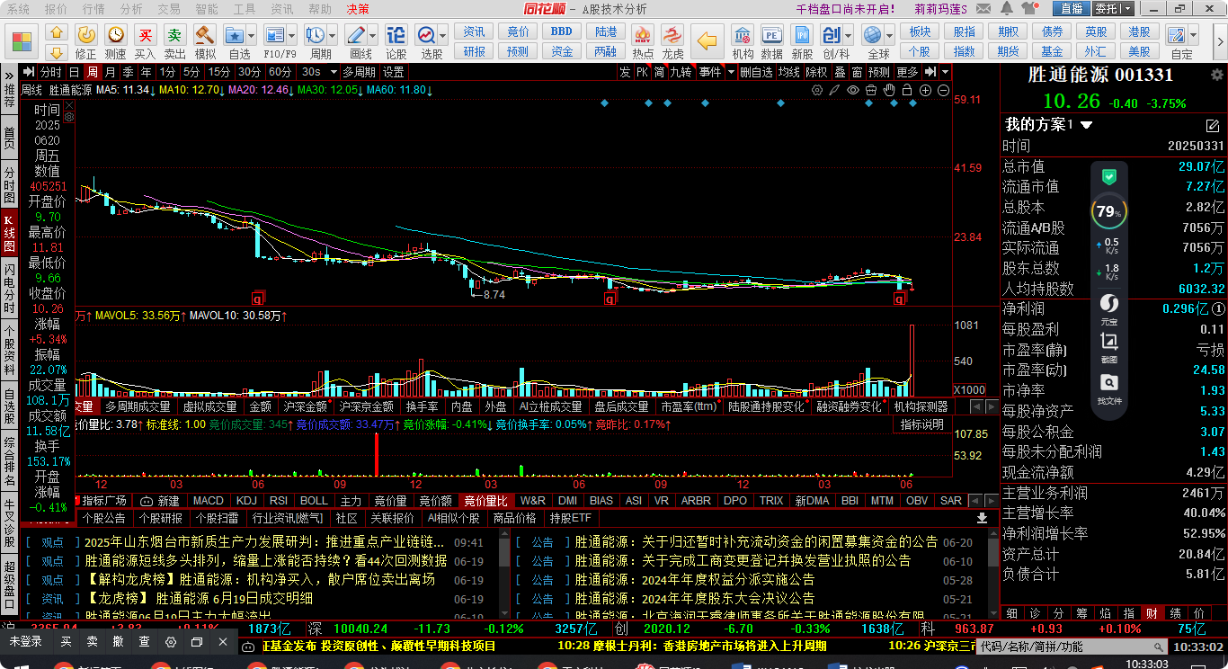Click the chart settings gear icon
1228x669 pixels.
817,90
